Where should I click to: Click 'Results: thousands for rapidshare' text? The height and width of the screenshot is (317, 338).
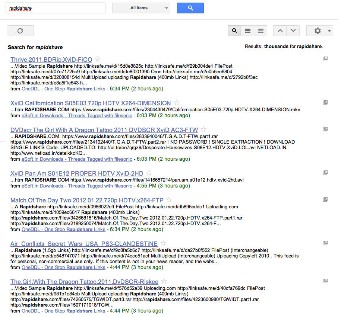pyautogui.click(x=284, y=47)
